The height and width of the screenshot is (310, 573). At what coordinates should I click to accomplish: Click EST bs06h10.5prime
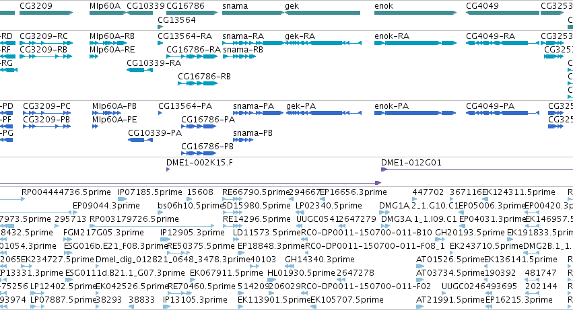click(191, 206)
